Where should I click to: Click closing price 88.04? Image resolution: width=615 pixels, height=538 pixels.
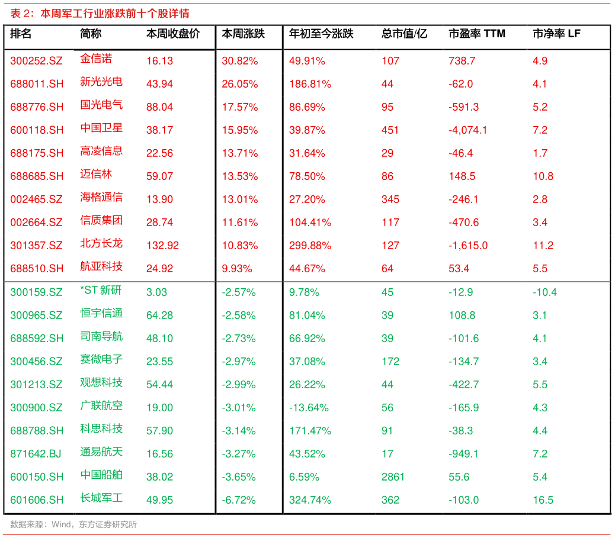159,107
